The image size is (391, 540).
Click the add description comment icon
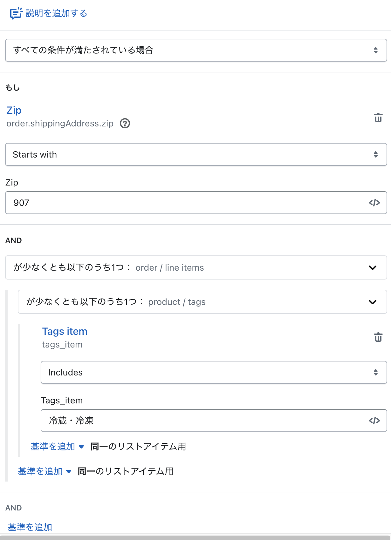[16, 13]
